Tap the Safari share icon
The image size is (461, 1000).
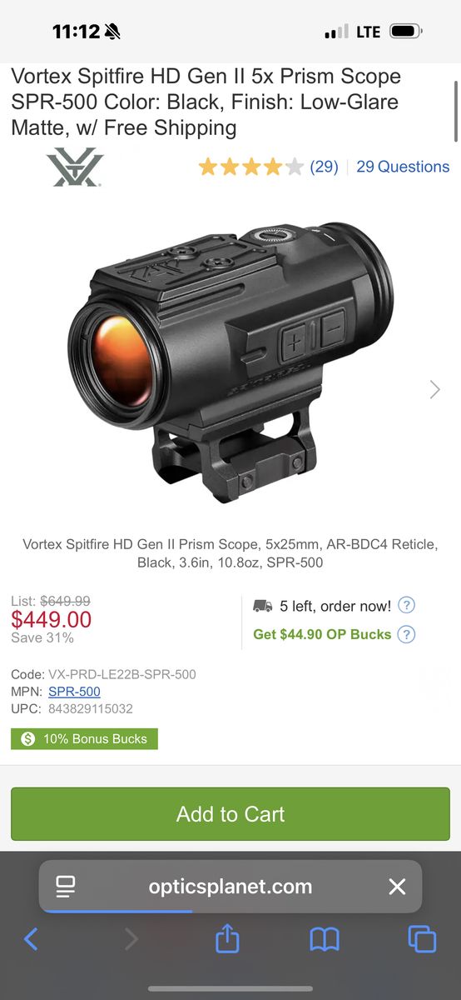[x=227, y=939]
